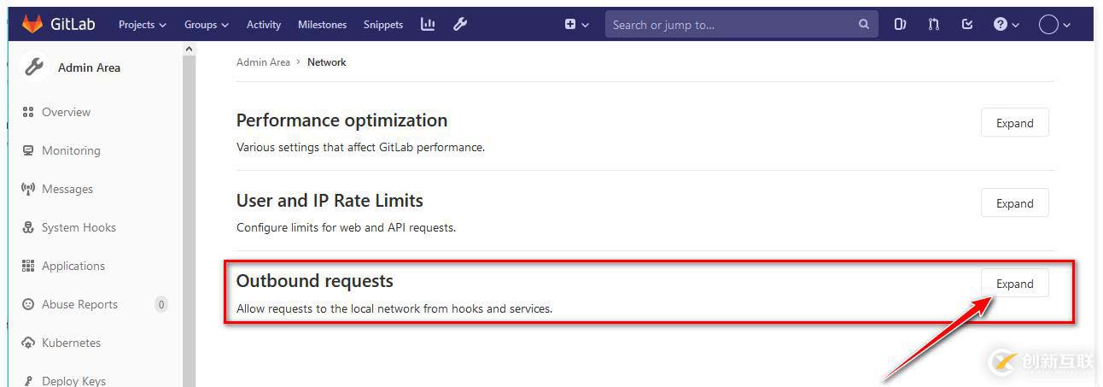Click the Performance optimization heading

coord(341,120)
